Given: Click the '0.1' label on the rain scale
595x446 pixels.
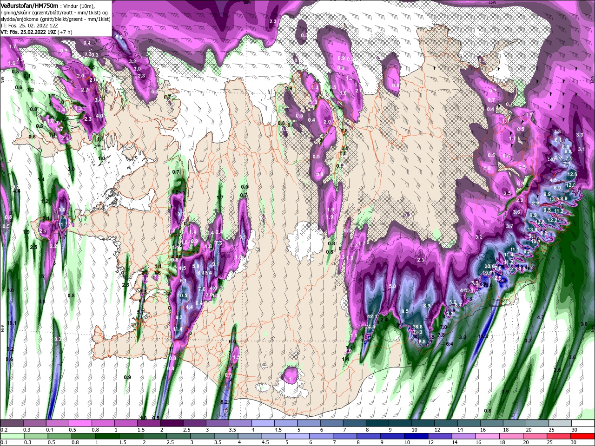Looking at the screenshot, I should [4, 442].
